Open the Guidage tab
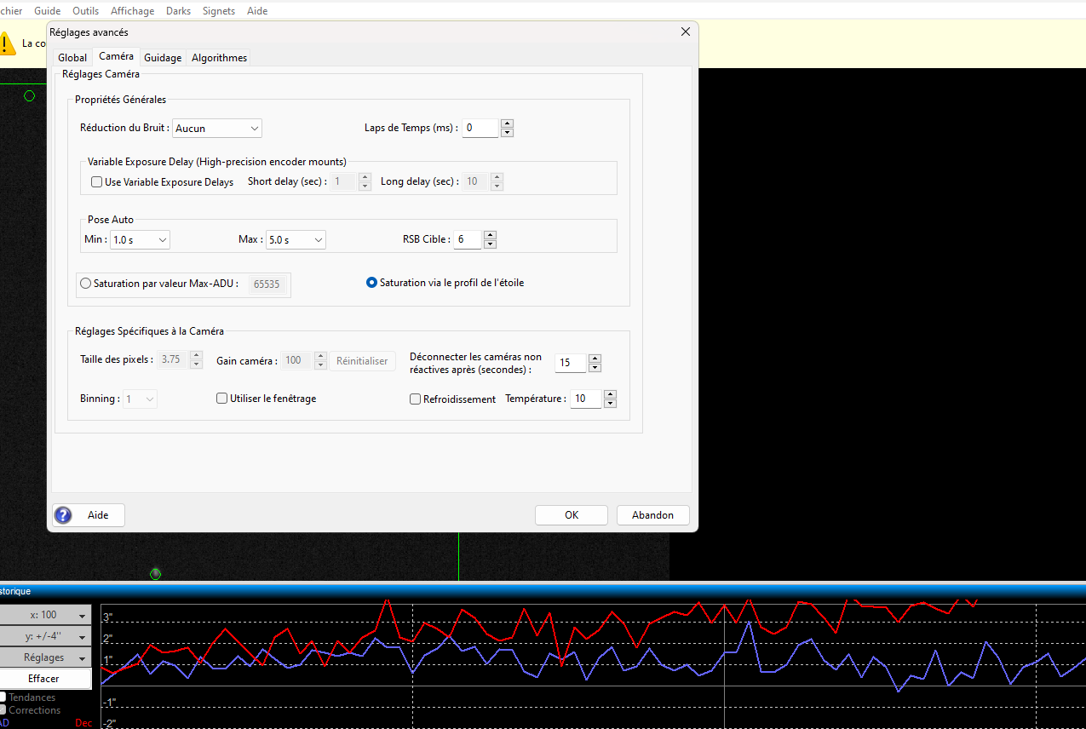The image size is (1086, 729). click(163, 58)
